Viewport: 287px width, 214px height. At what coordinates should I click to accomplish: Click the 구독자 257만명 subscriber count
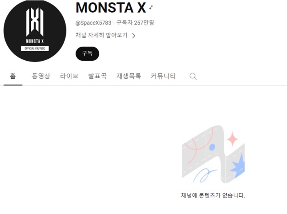(135, 23)
